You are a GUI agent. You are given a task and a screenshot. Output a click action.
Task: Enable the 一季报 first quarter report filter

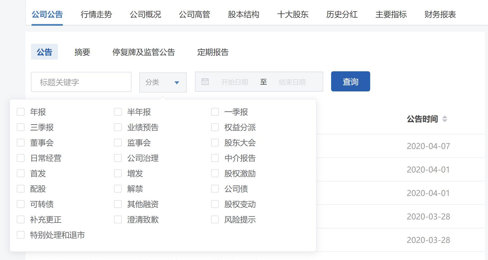pyautogui.click(x=215, y=112)
